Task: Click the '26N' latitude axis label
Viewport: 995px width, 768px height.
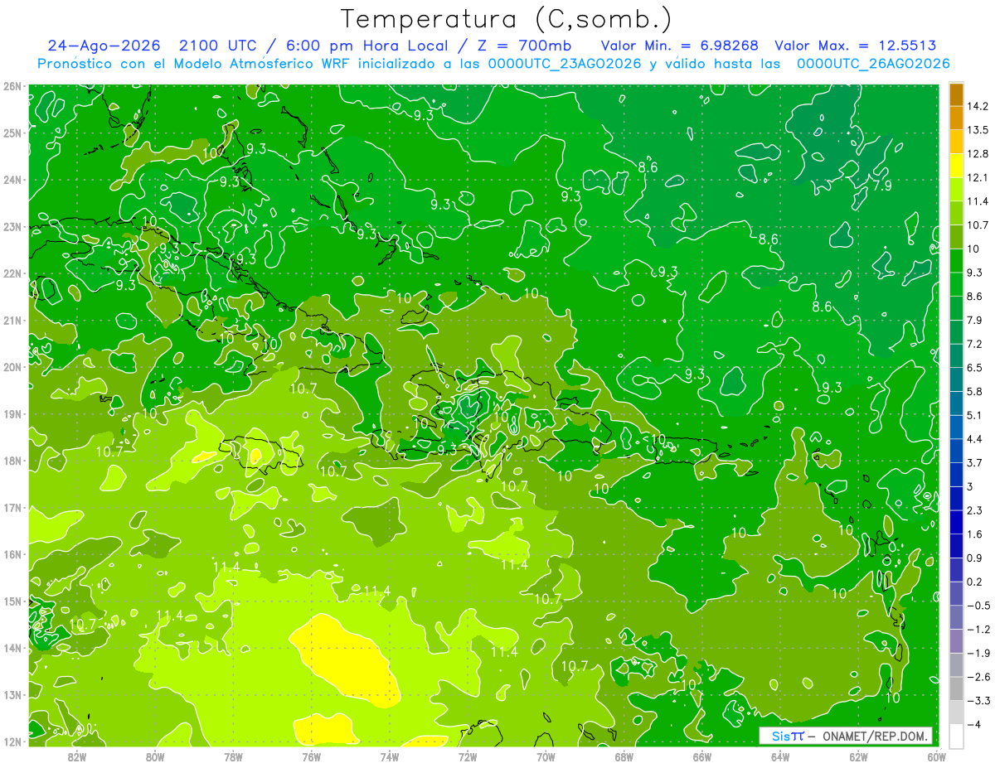Action: tap(12, 86)
